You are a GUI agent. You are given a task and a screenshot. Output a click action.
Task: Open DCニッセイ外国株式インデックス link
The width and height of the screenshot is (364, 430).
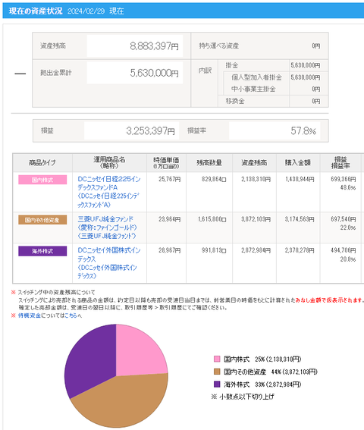(109, 262)
